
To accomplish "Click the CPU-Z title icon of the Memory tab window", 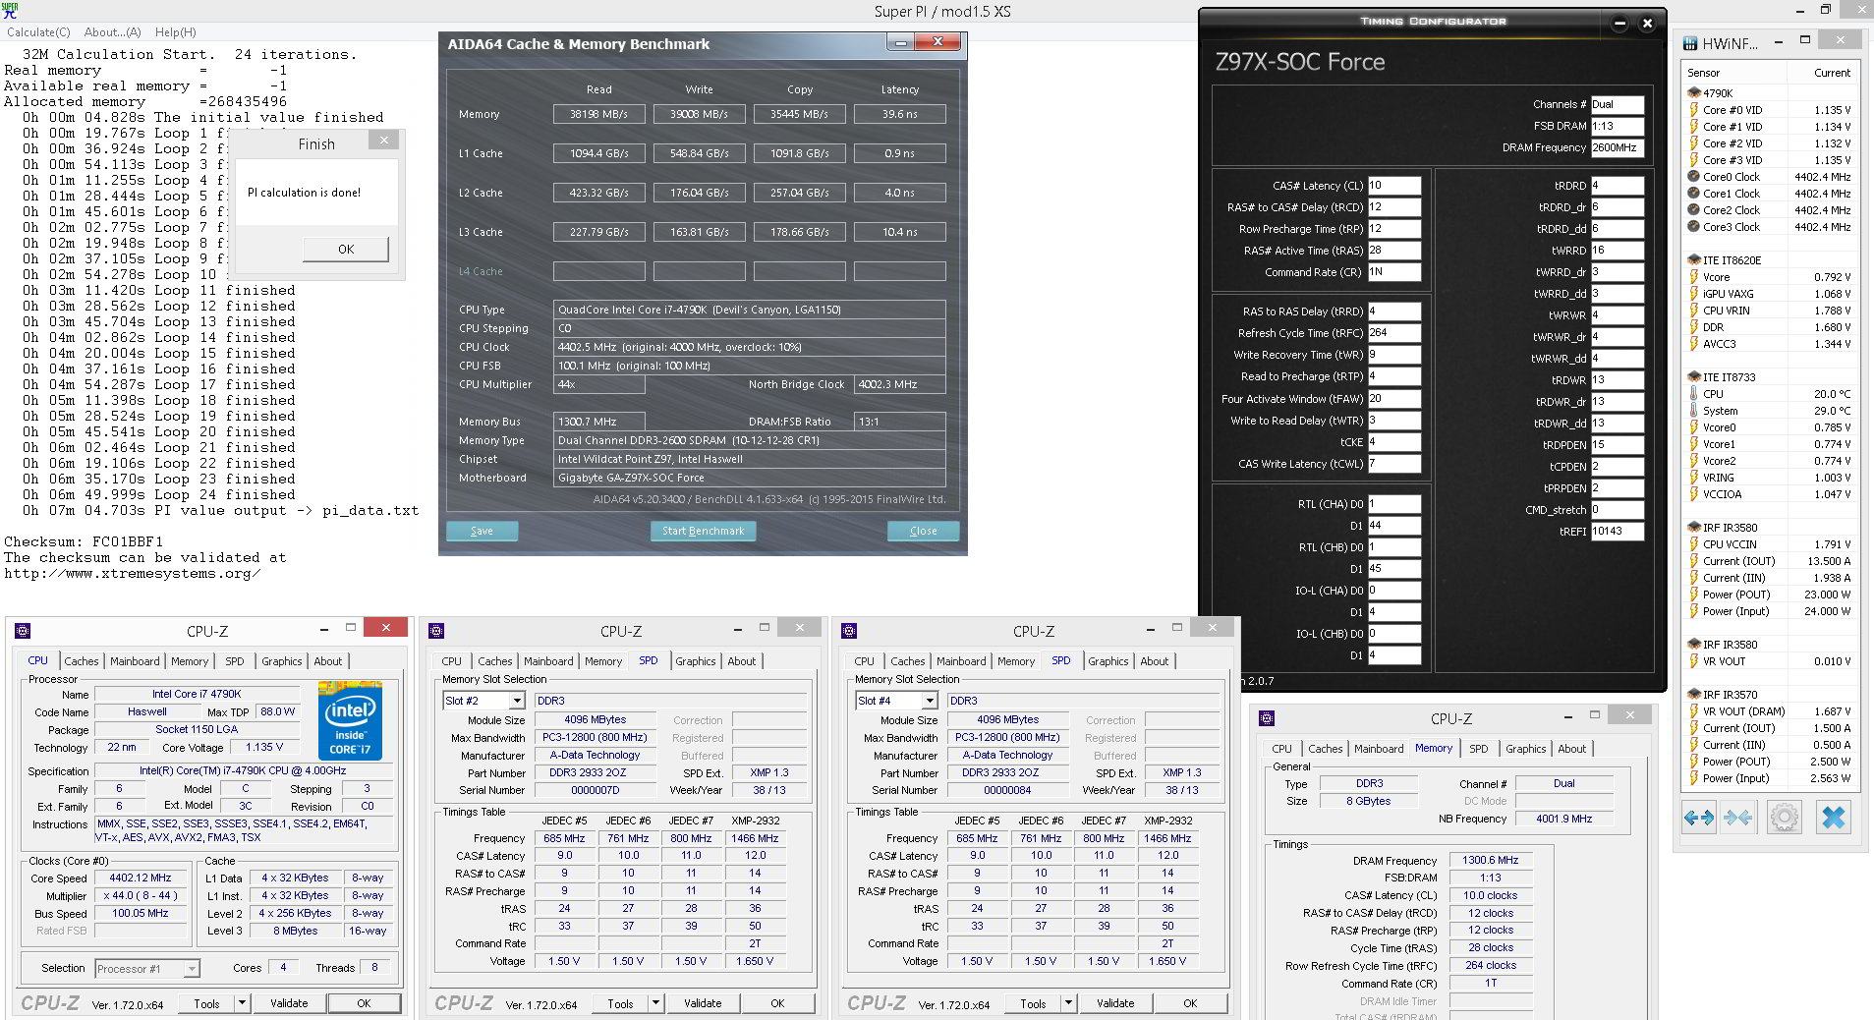I will click(1267, 718).
